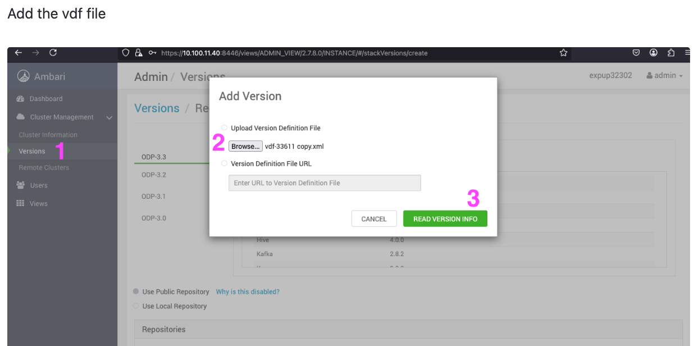Click the Version Definition File URL field

[325, 183]
